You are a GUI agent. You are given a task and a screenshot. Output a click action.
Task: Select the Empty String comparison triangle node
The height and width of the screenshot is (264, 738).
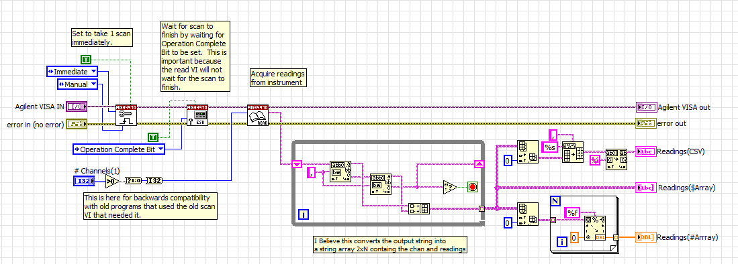click(451, 188)
